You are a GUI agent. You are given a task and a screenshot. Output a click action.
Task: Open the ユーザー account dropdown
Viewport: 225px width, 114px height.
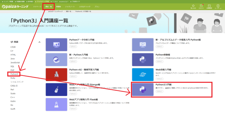[x=218, y=6]
